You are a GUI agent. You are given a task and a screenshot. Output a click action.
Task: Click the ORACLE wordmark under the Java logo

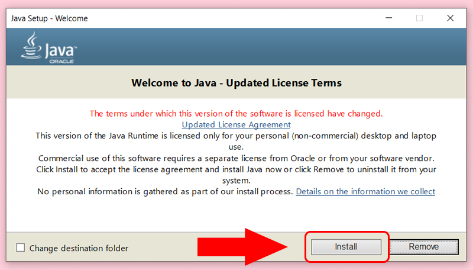[62, 62]
